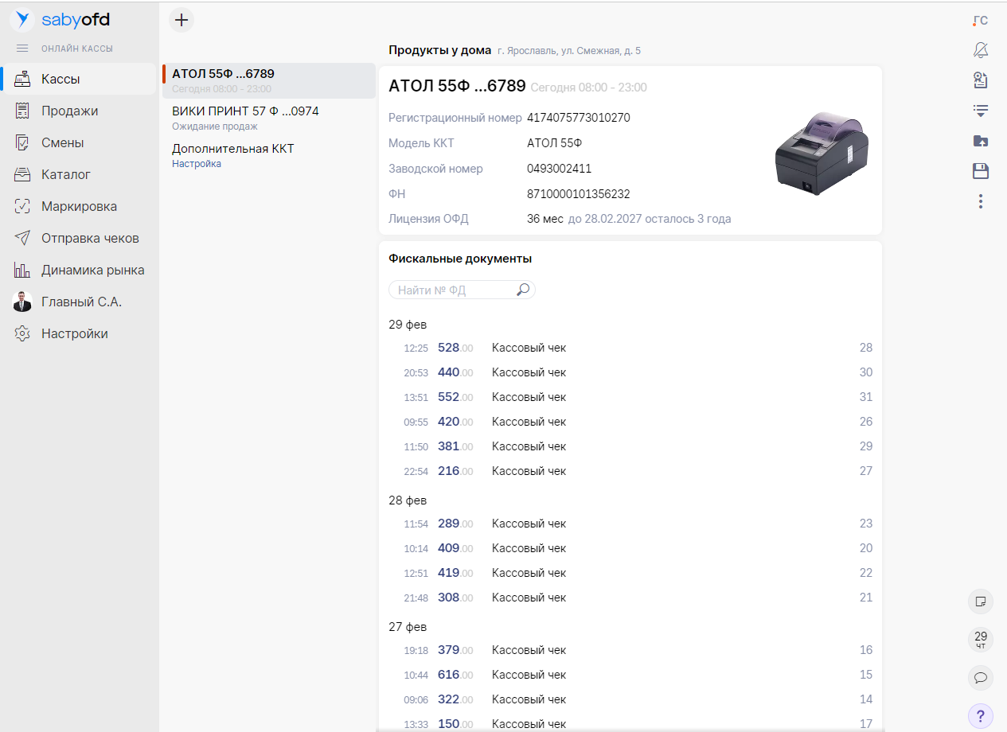Viewport: 1007px width, 732px height.
Task: Click the Найти № ФД search field
Action: pos(454,290)
